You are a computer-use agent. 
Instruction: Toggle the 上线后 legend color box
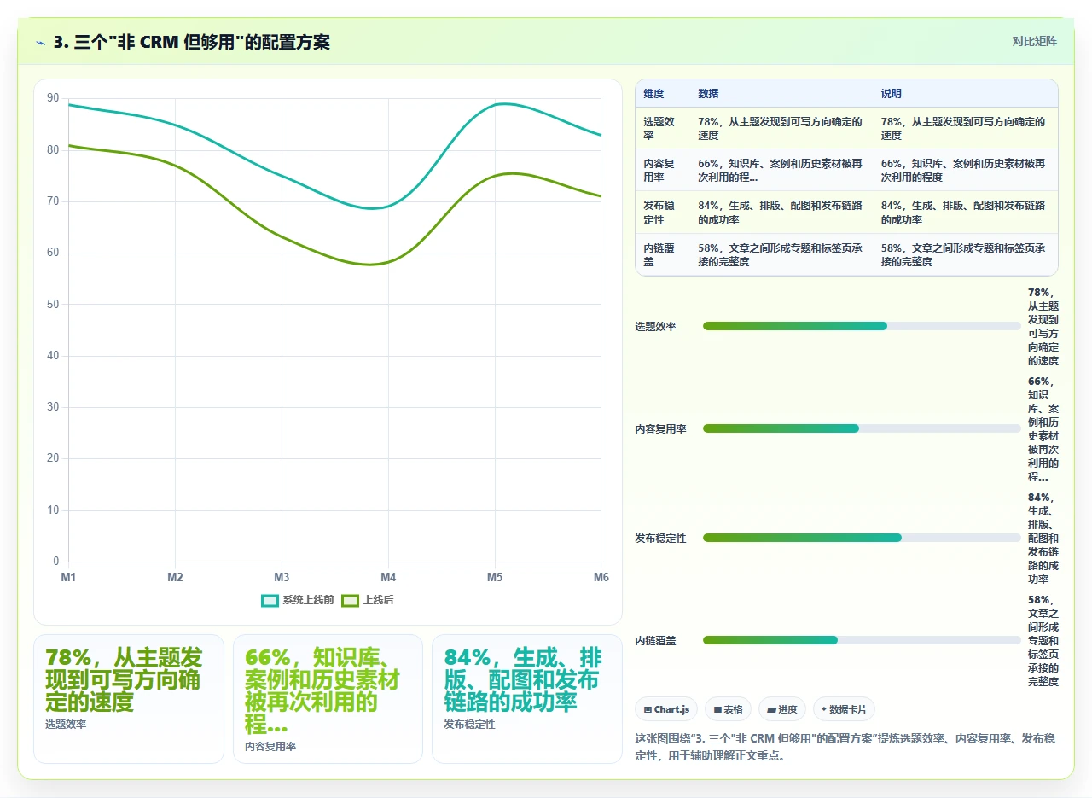(350, 600)
